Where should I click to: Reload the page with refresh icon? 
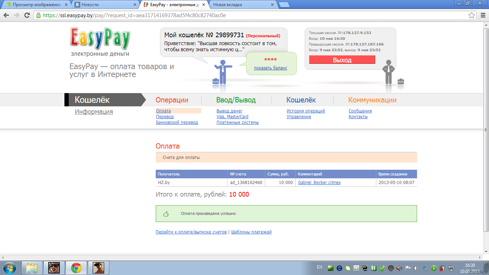coord(27,15)
